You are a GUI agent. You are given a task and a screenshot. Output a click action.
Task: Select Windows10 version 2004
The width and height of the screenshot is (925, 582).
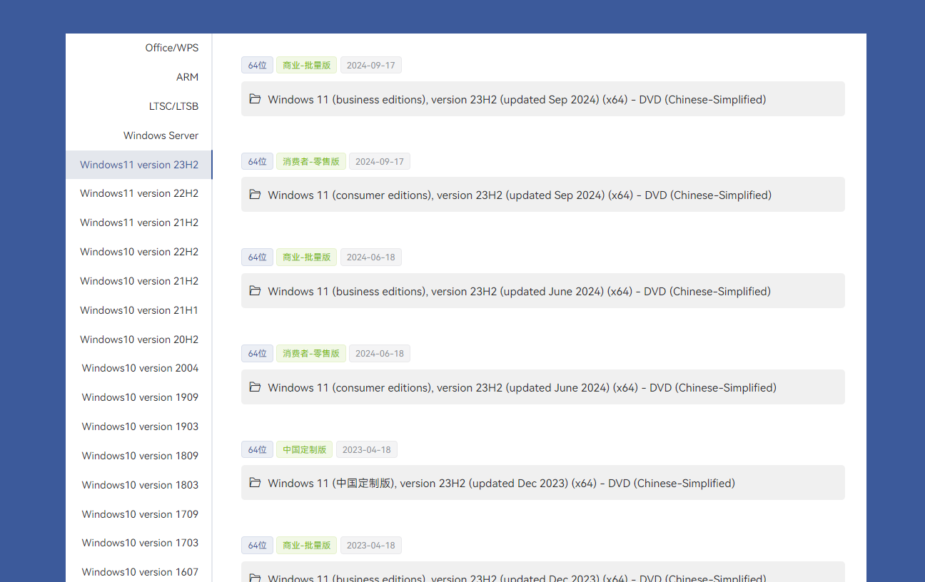(x=139, y=368)
